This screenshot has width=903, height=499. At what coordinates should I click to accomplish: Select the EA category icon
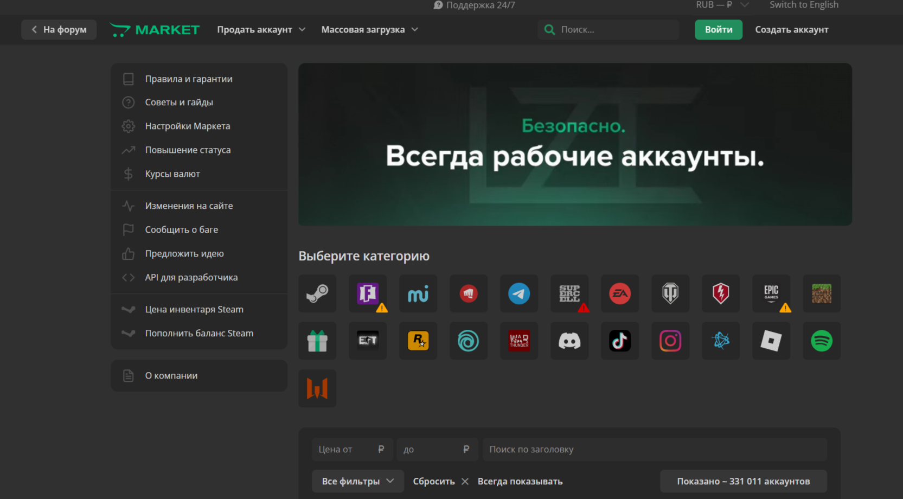pyautogui.click(x=620, y=293)
